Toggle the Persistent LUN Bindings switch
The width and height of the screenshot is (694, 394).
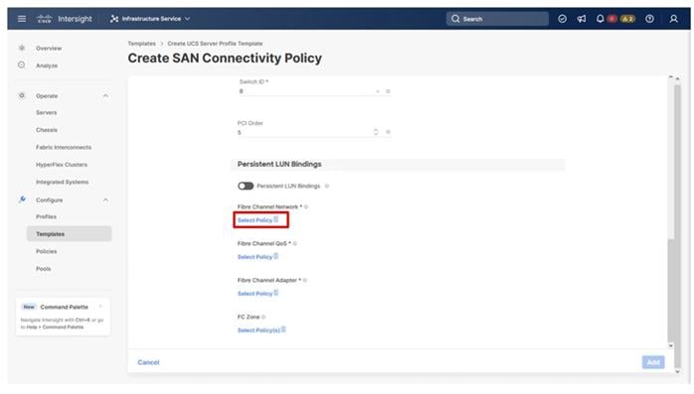point(246,186)
